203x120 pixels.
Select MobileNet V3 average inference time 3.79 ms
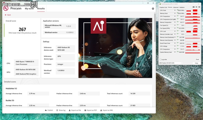coord(38,94)
